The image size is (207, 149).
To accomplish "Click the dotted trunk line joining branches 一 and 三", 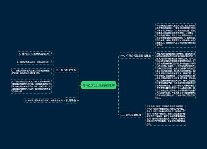I will [118, 85].
